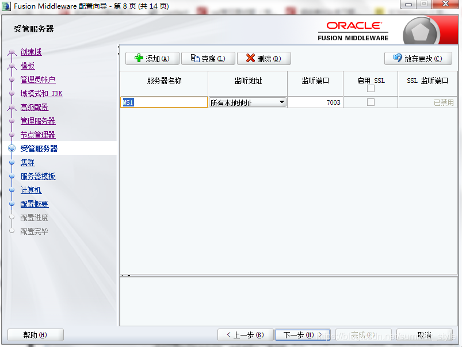Image resolution: width=462 pixels, height=347 pixels.
Task: Click server name field containing MS1
Action: (x=164, y=102)
